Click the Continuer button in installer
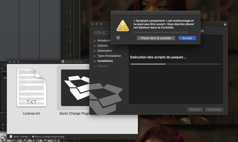This screenshot has width=238, height=142. [214, 110]
